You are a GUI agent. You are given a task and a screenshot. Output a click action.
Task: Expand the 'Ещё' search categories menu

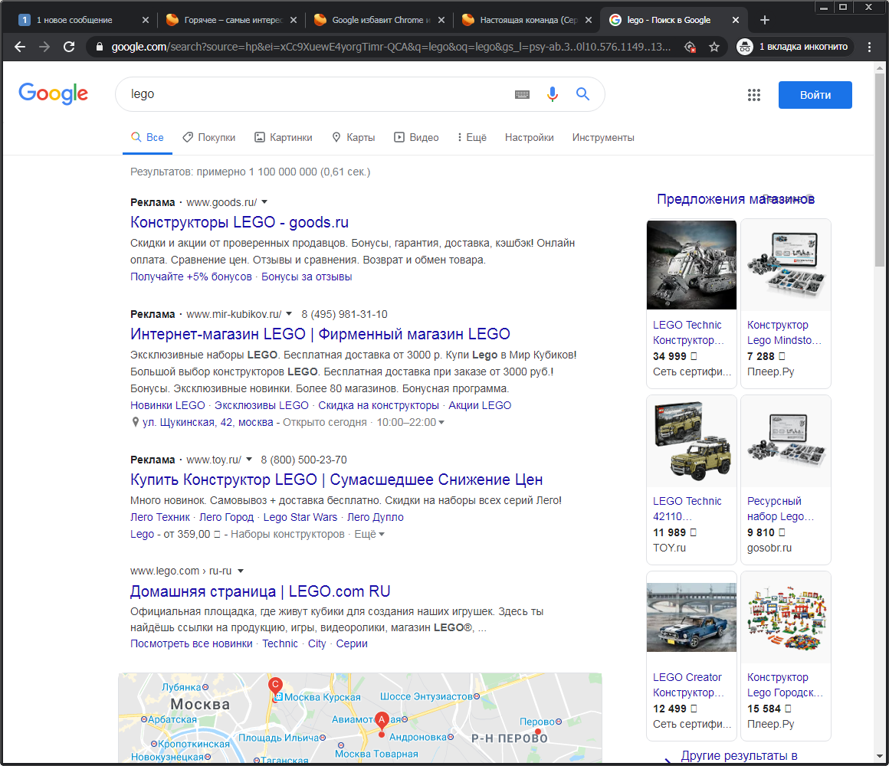472,138
